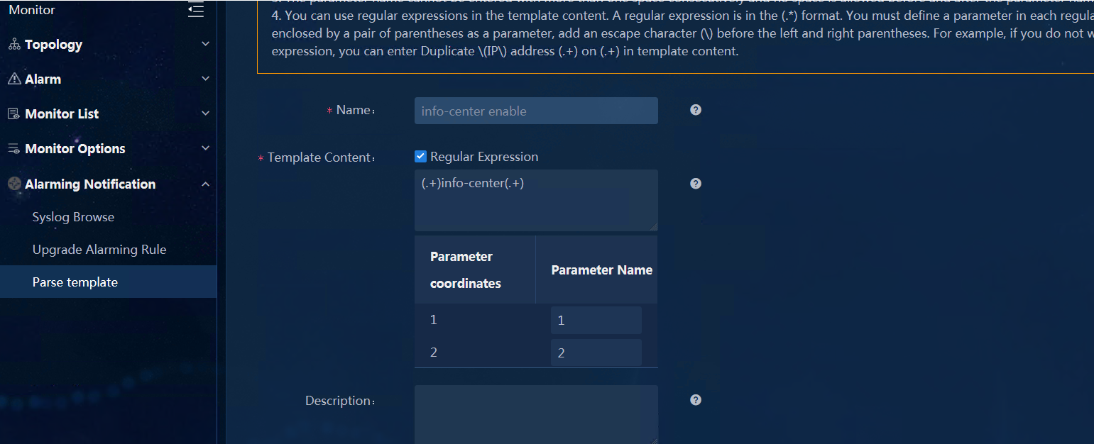This screenshot has width=1094, height=444.
Task: Click the Template Content text area
Action: tap(536, 200)
